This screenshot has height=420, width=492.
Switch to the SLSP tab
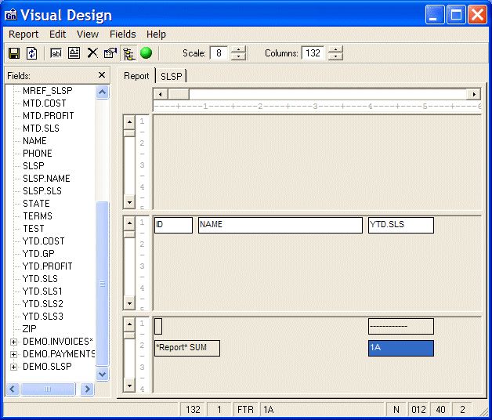click(x=170, y=76)
